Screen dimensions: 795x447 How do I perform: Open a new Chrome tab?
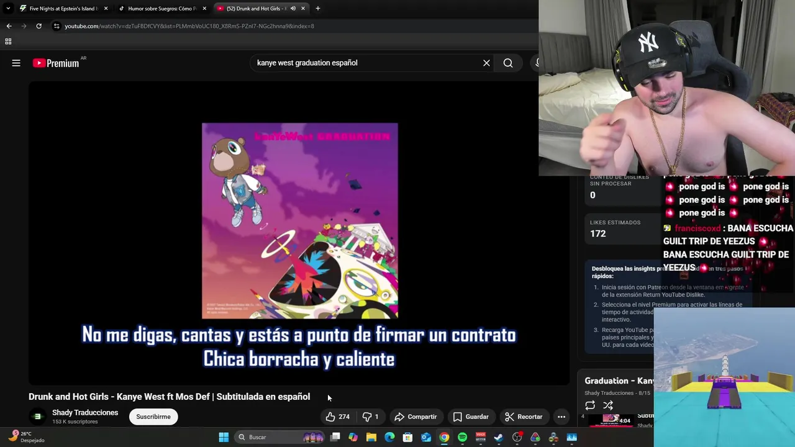coord(317,9)
